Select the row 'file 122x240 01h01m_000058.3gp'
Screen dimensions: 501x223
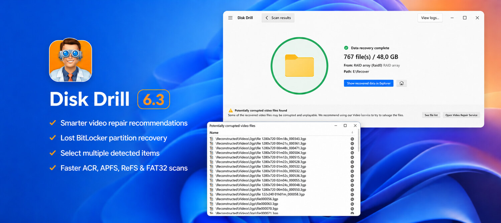(x=282, y=194)
